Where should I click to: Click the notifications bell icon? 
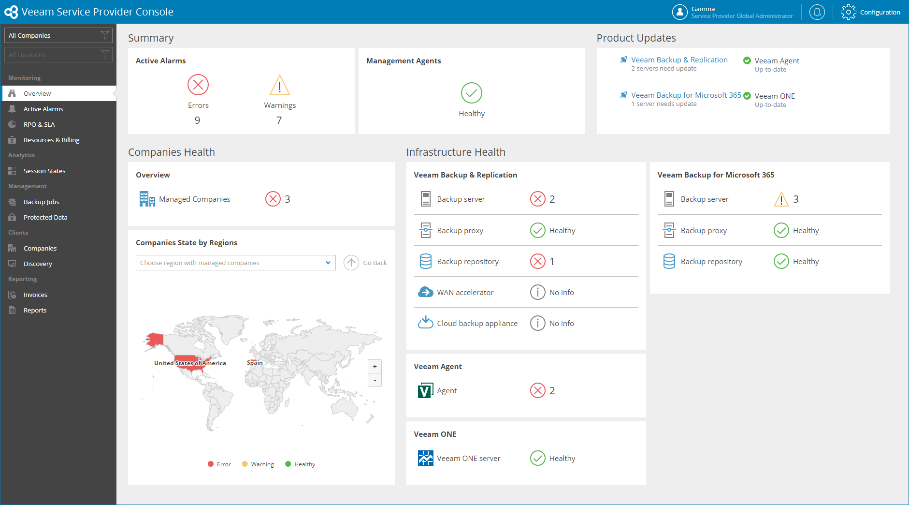[x=817, y=12]
